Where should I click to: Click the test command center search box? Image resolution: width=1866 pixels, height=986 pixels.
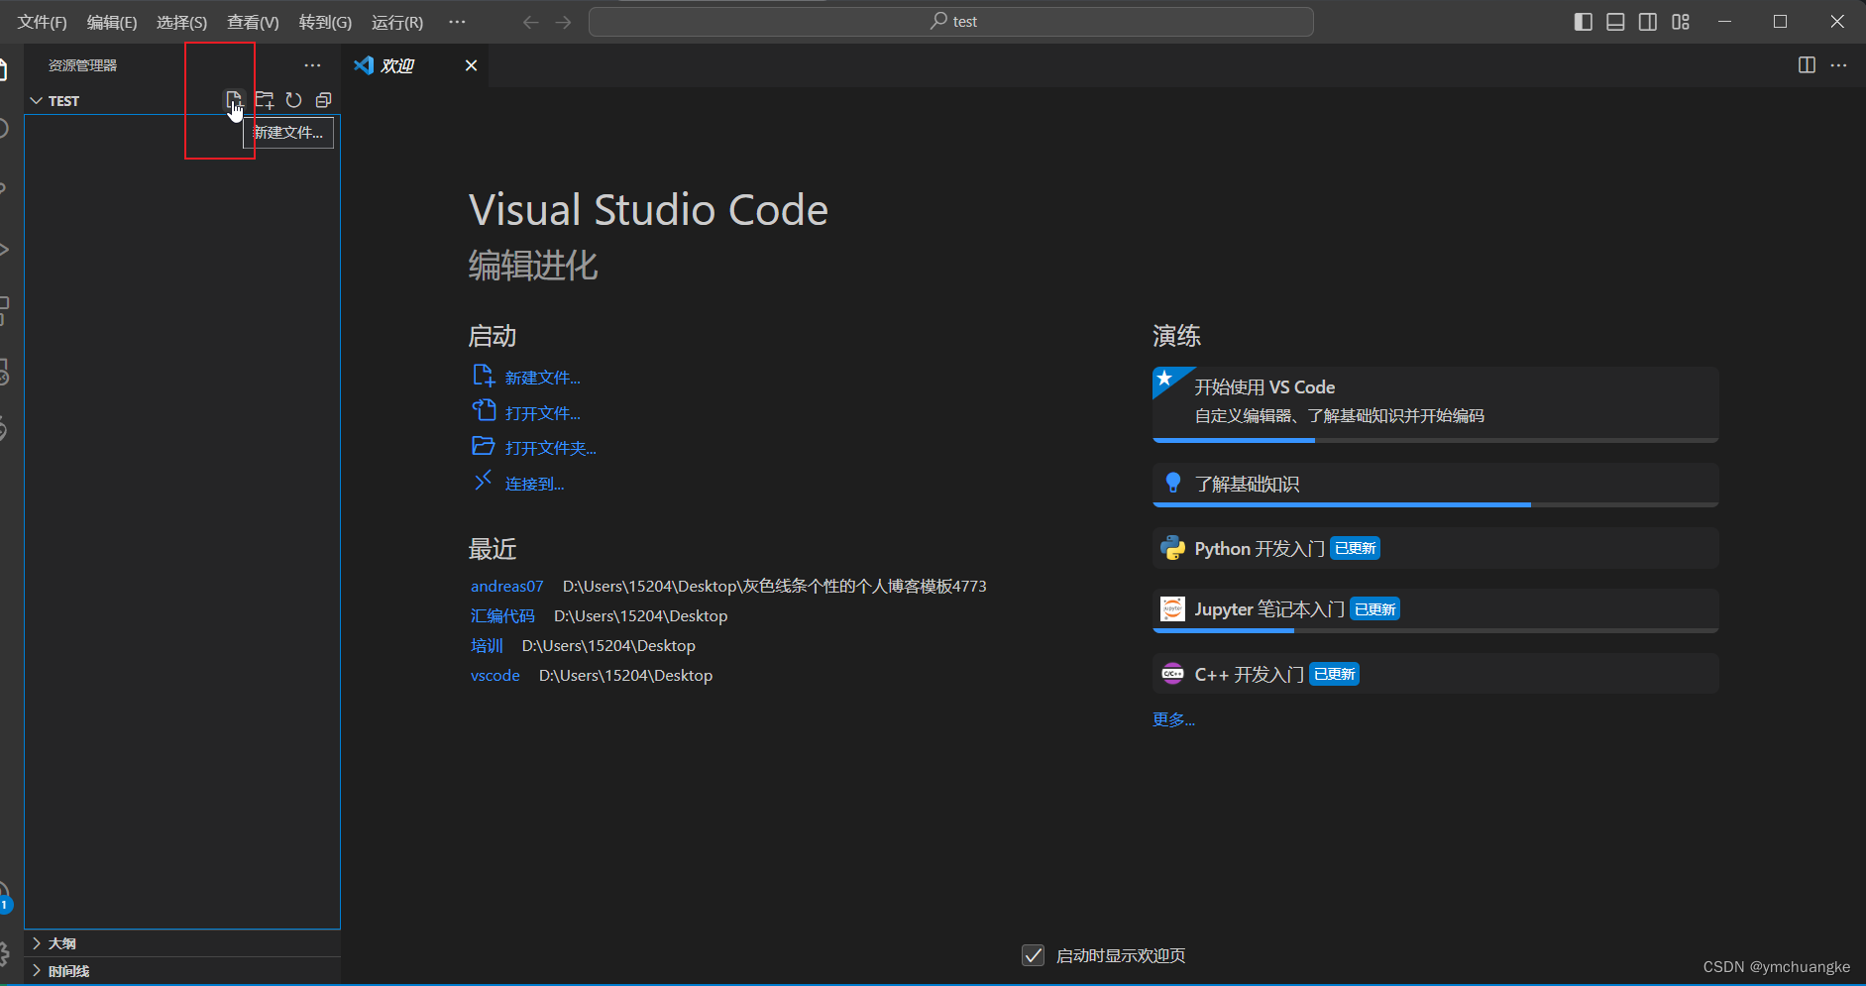pos(951,22)
